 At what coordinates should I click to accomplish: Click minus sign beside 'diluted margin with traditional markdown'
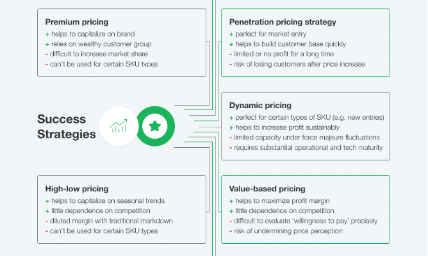(47, 221)
